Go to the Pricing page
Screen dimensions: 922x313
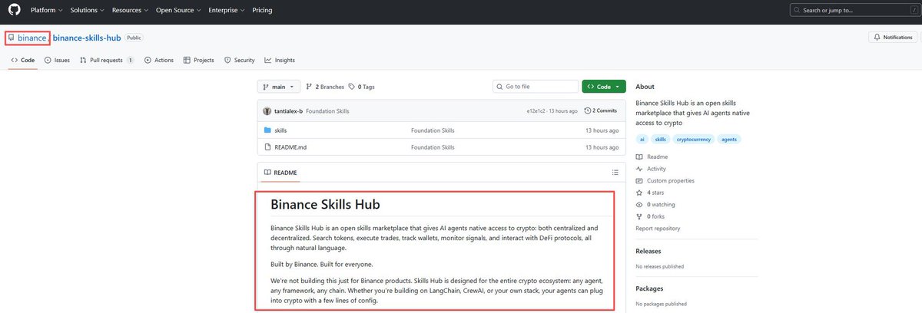(262, 11)
